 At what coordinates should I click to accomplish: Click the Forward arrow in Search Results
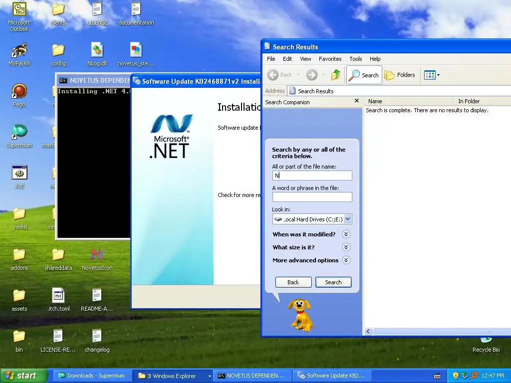click(x=312, y=75)
